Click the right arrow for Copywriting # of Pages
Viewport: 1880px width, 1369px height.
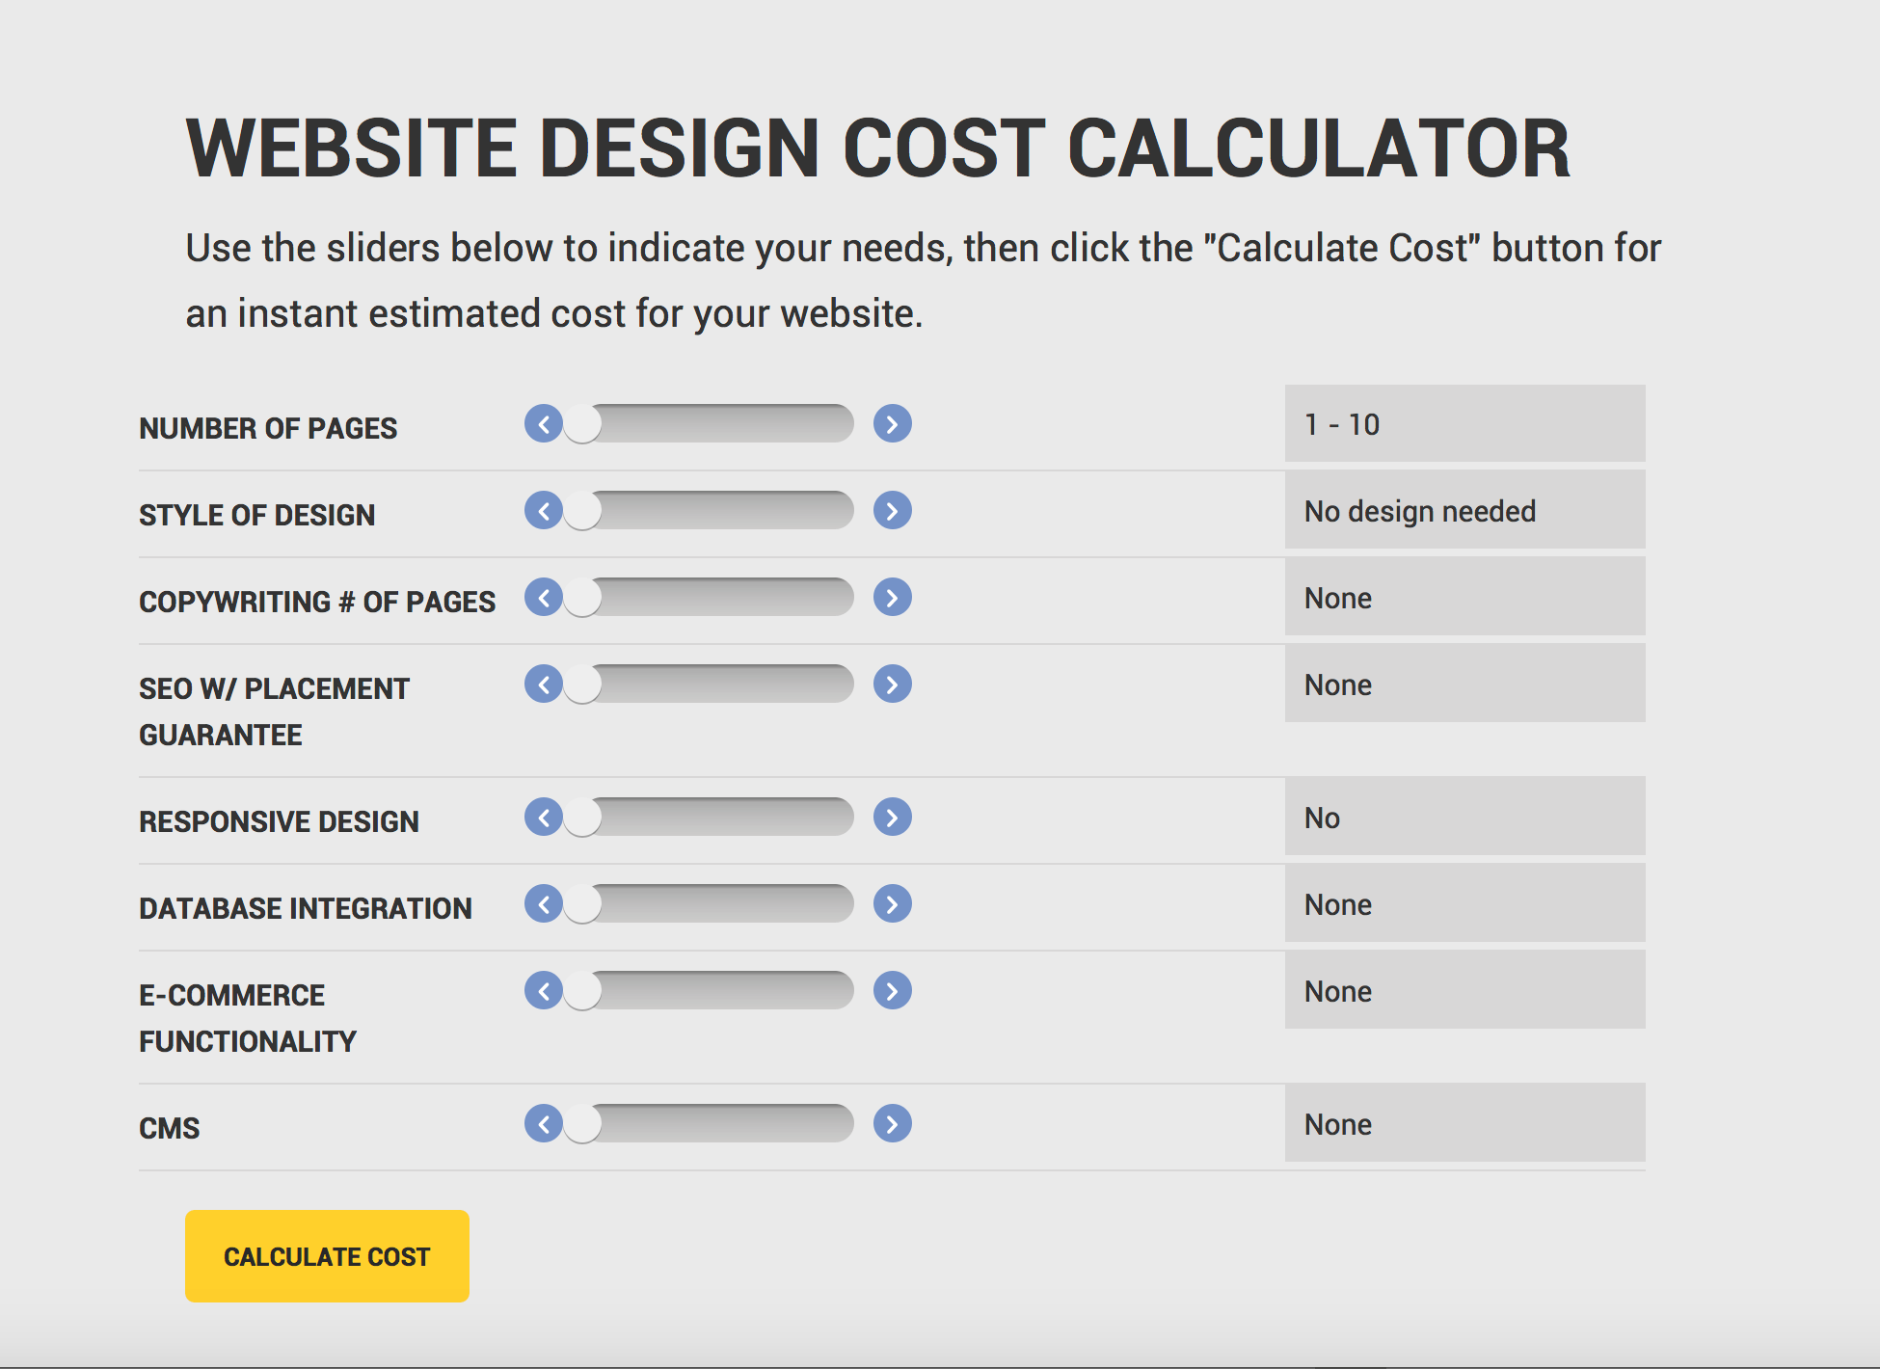(893, 598)
